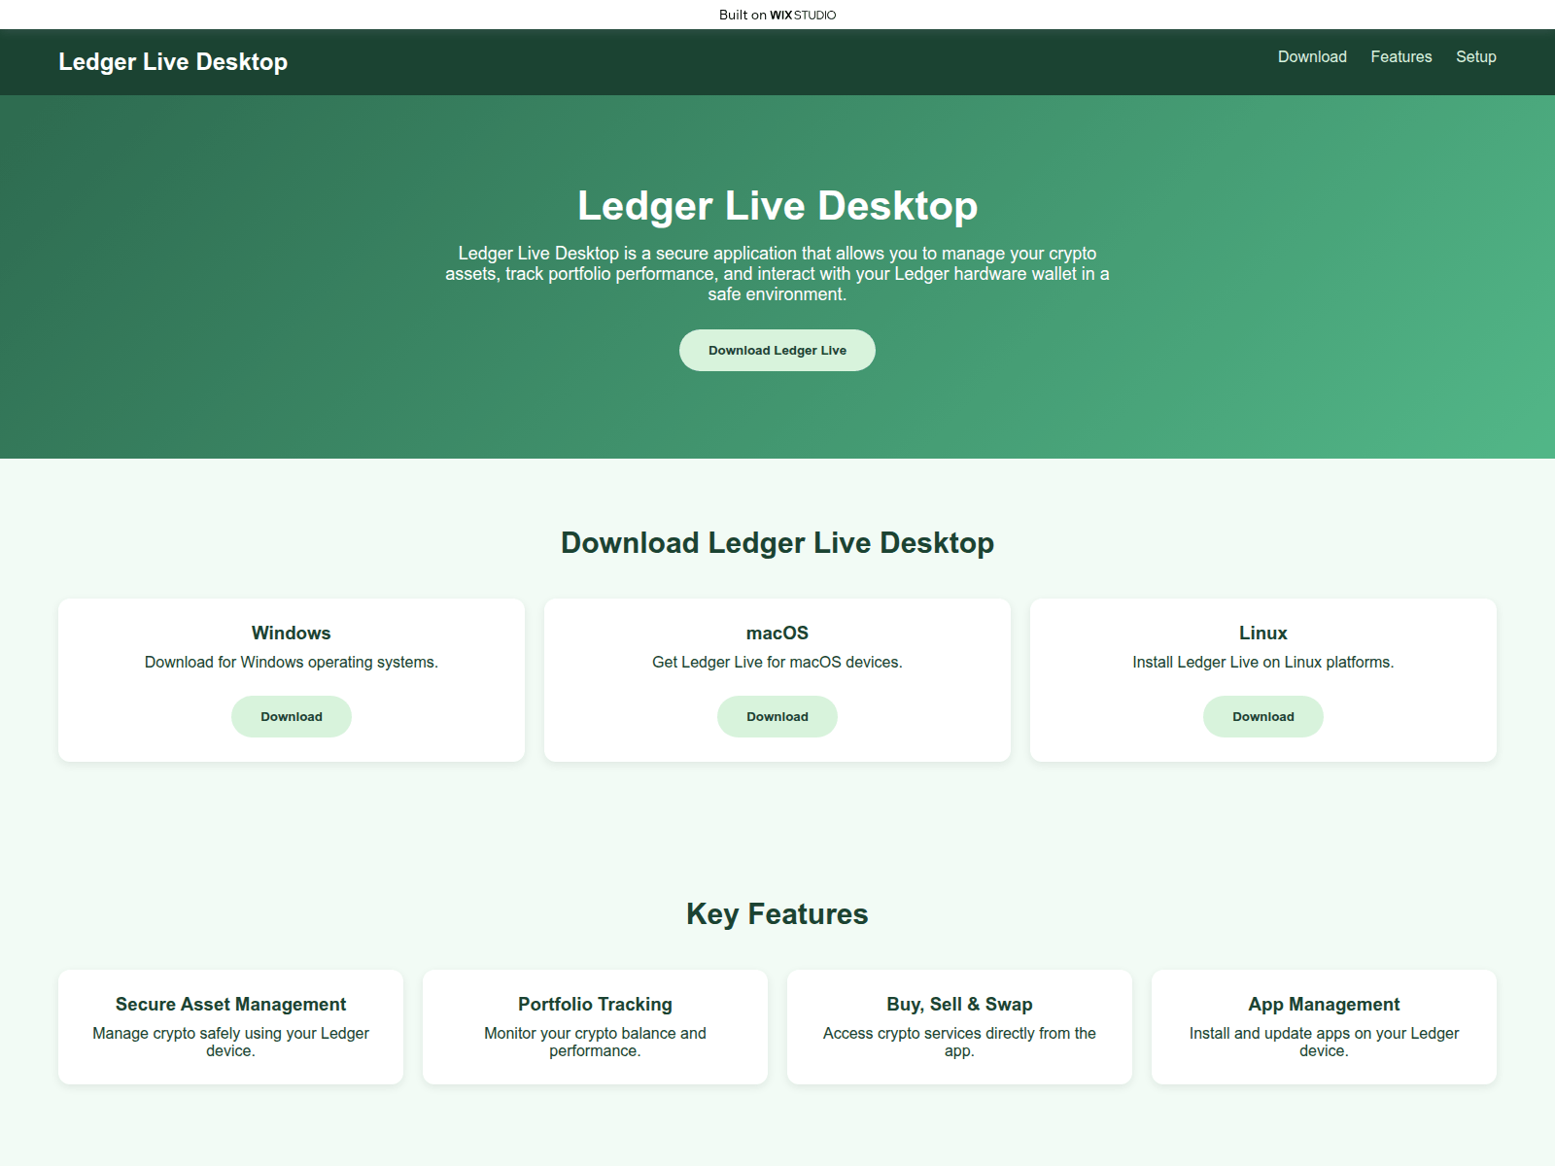Download the macOS version
1555x1166 pixels.
pos(777,716)
